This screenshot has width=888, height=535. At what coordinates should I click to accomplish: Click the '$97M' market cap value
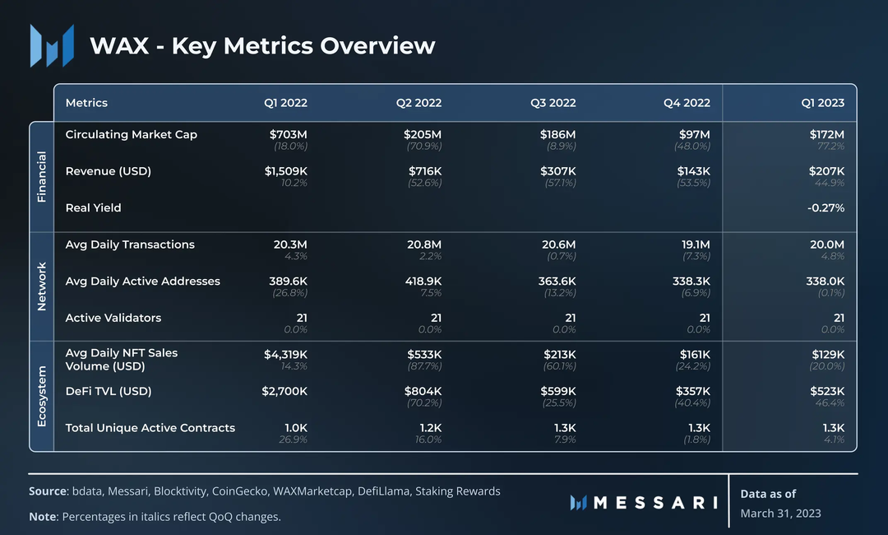pos(695,135)
